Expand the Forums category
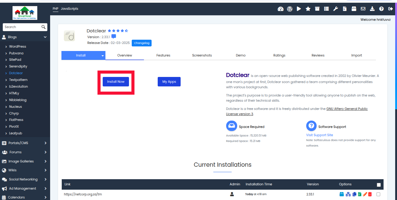This screenshot has width=397, height=200. pos(25,152)
